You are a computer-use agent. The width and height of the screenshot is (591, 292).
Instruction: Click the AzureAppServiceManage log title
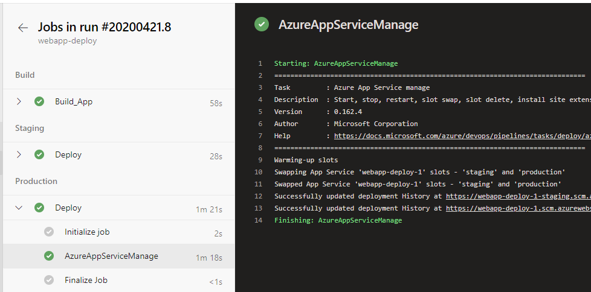click(348, 25)
